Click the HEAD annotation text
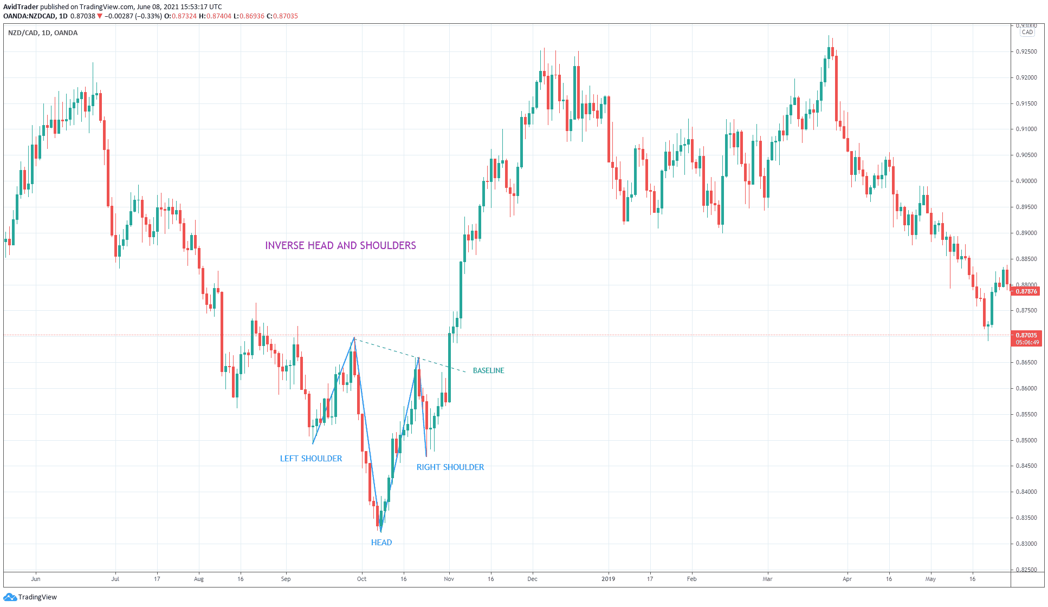This screenshot has width=1048, height=607. [381, 543]
